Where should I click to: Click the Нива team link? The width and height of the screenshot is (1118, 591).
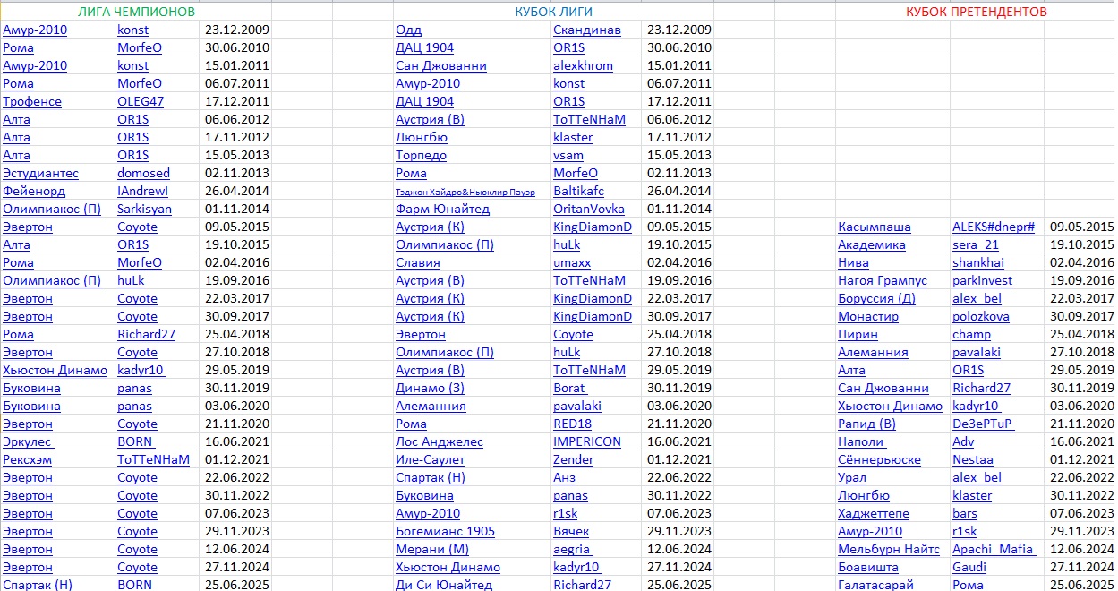853,262
